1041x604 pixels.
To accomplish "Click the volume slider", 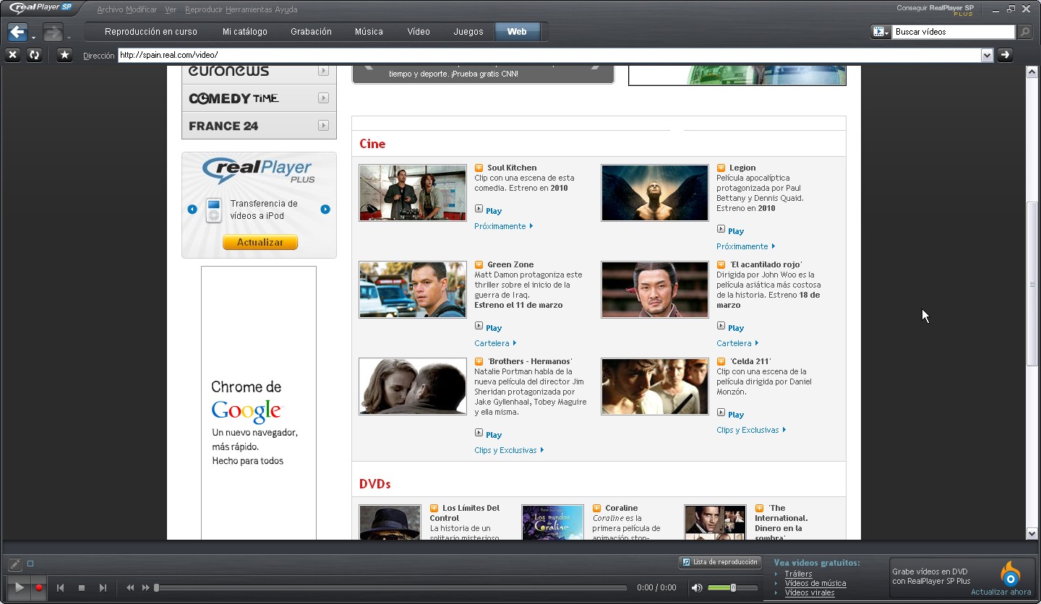I will coord(732,588).
